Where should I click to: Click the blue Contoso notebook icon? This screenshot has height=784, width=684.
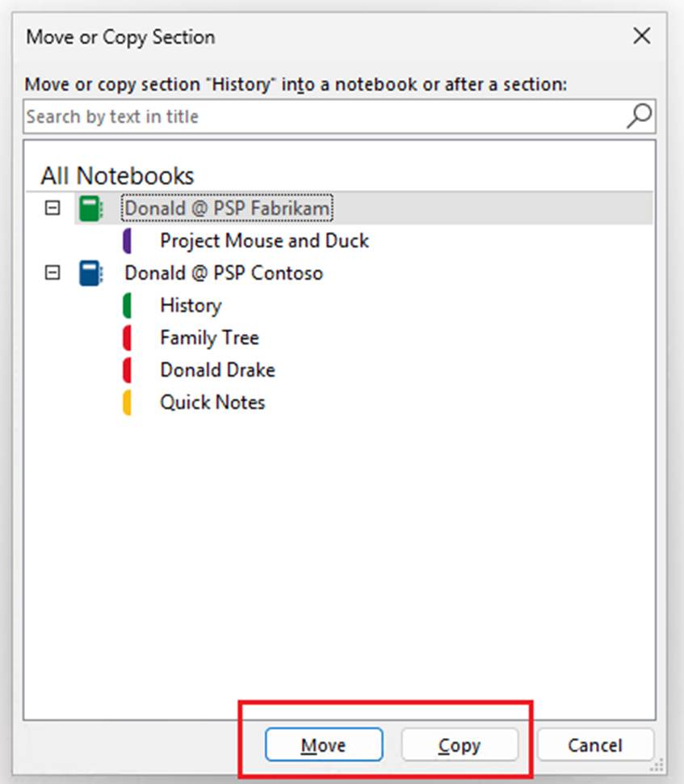[x=90, y=273]
